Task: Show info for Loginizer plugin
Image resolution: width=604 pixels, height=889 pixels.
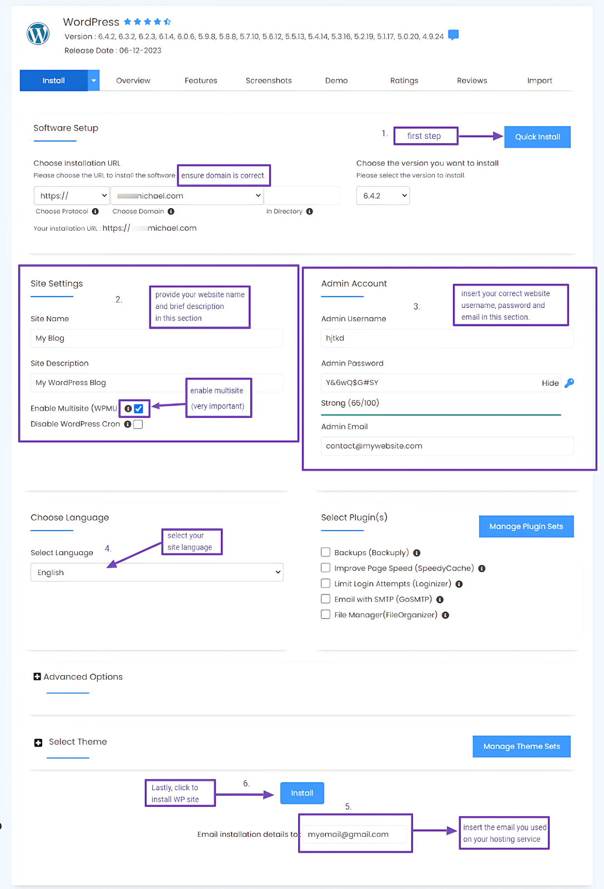Action: [459, 584]
